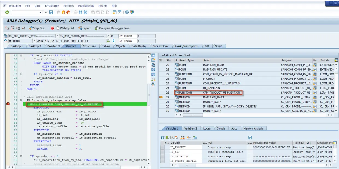Switch to the Structures tab
Viewport: 339px width, 169px height.
(x=89, y=46)
